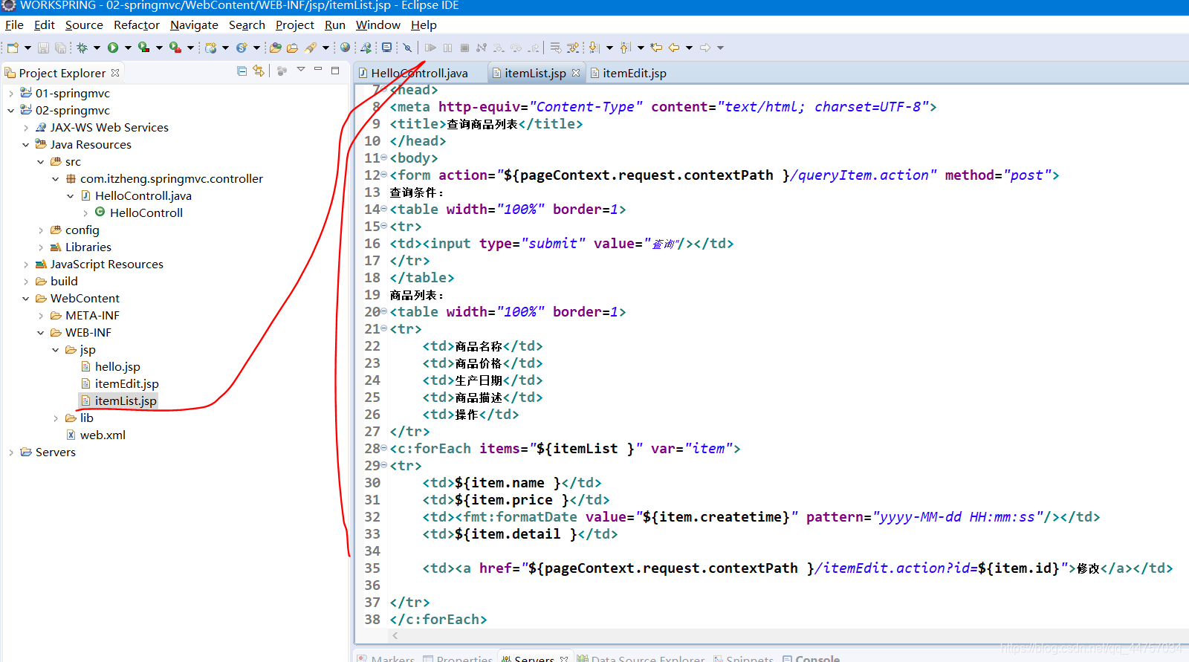Open dropdown next to New file icon
Viewport: 1189px width, 662px height.
click(x=27, y=48)
